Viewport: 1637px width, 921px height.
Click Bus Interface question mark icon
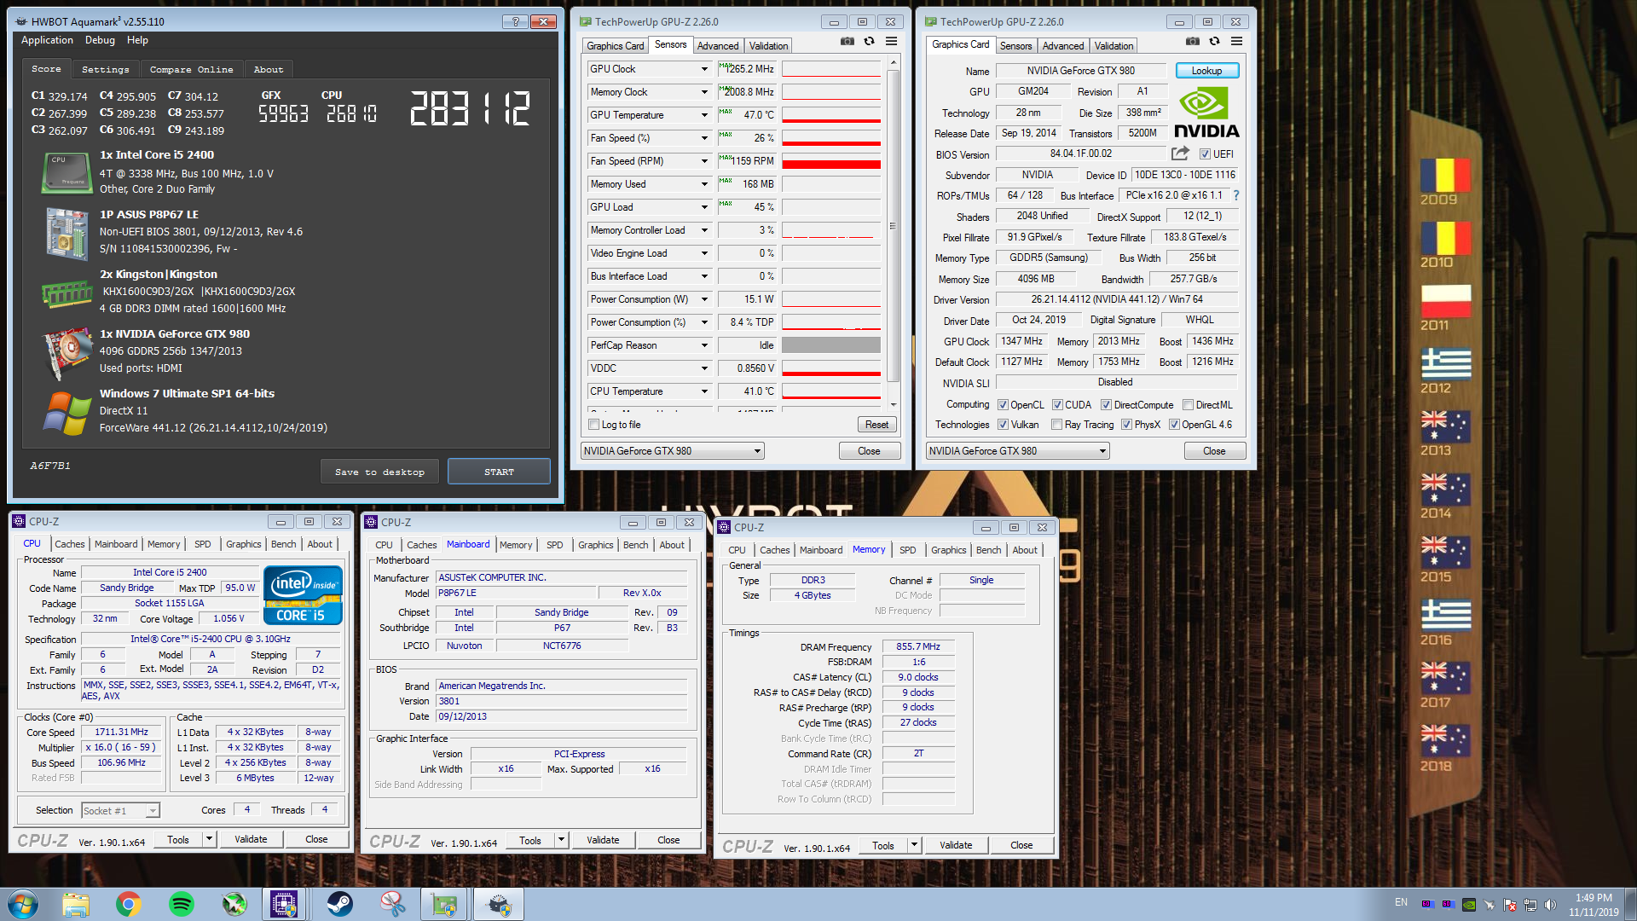pyautogui.click(x=1235, y=195)
